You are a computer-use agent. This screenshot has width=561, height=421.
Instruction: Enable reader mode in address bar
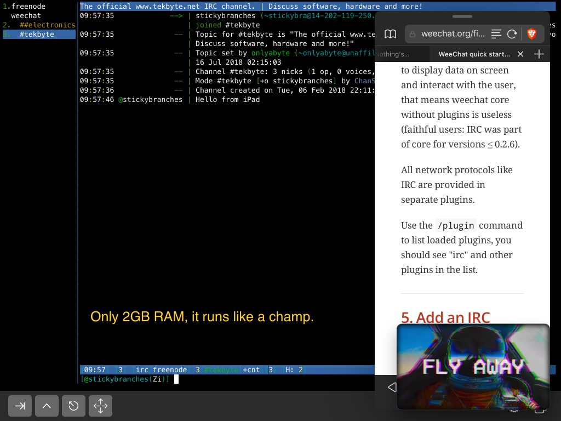[496, 34]
